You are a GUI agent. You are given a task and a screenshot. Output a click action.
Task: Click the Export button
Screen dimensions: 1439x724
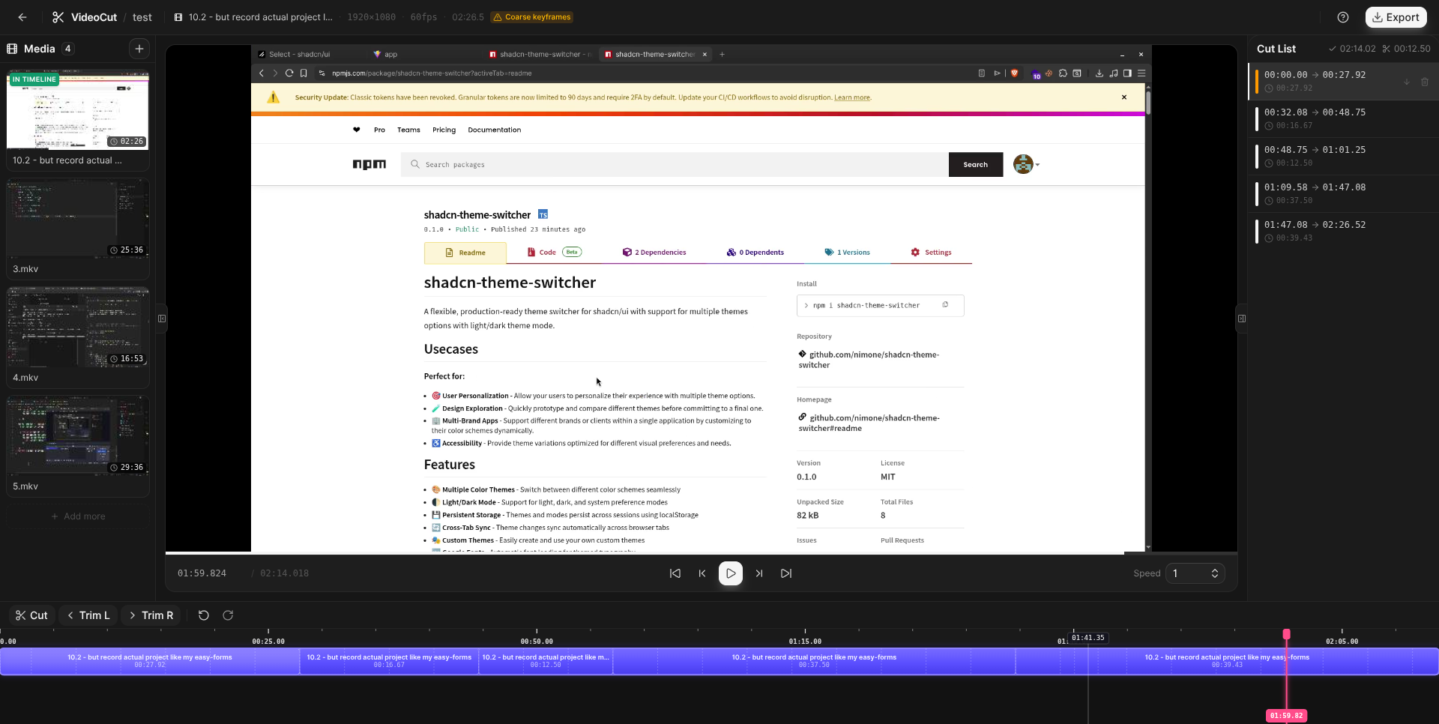coord(1396,17)
